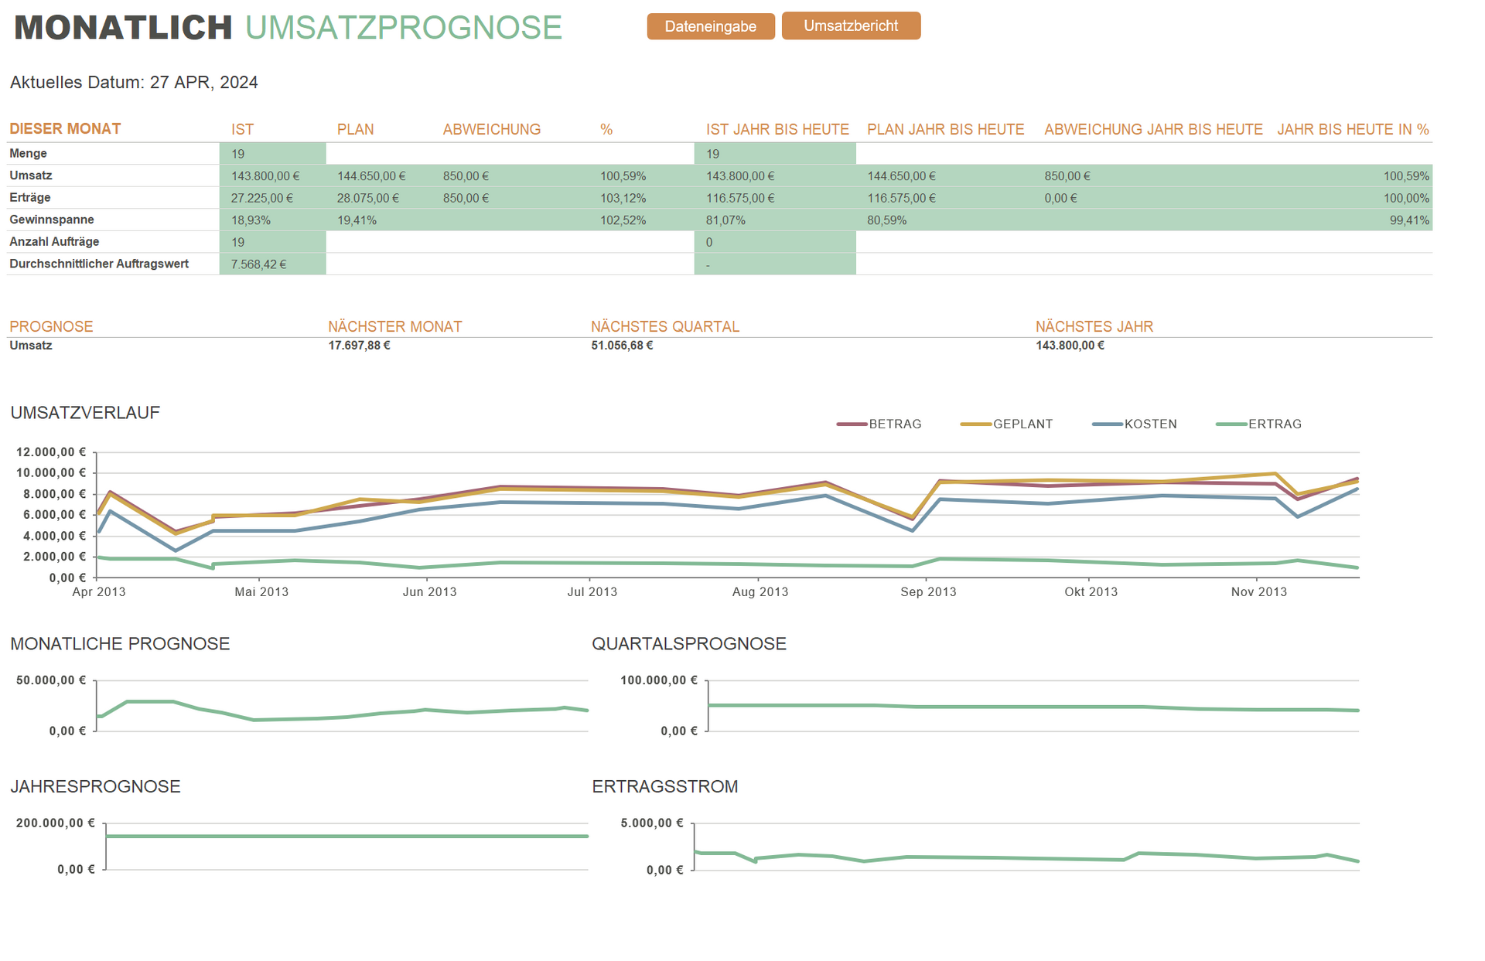Select the Menge IST cell

click(272, 154)
